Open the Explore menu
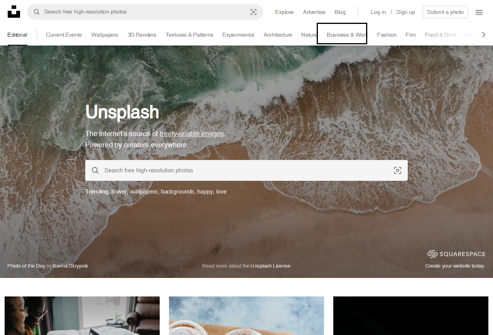Image resolution: width=493 pixels, height=335 pixels. pos(284,12)
